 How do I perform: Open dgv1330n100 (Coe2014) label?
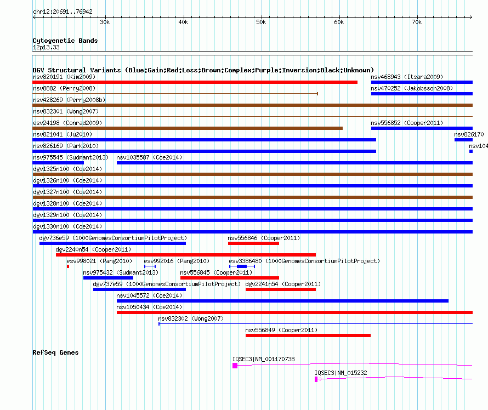coord(67,226)
